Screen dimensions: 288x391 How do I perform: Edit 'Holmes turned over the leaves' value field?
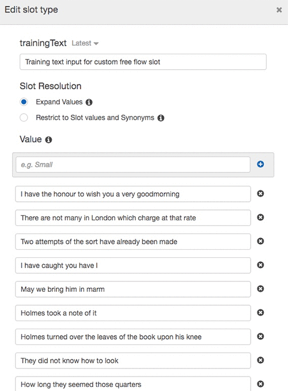point(133,337)
